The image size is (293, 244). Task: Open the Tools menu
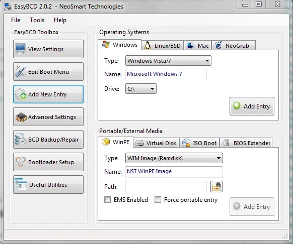tap(37, 20)
